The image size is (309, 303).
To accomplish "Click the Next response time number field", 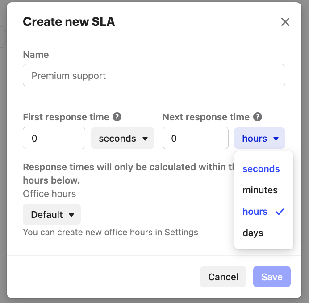I will coord(196,139).
